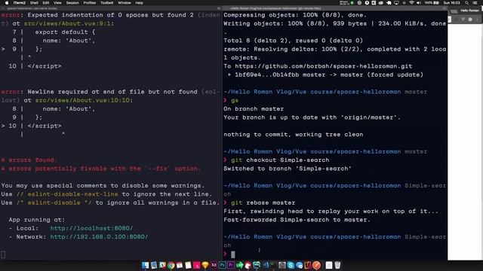The width and height of the screenshot is (483, 271).
Task: Click the AirPlay display icon
Action: (396, 3)
